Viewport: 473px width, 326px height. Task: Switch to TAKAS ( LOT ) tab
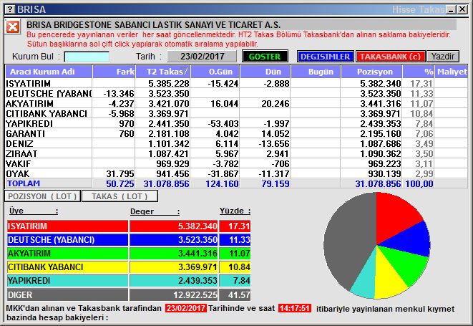coord(120,196)
